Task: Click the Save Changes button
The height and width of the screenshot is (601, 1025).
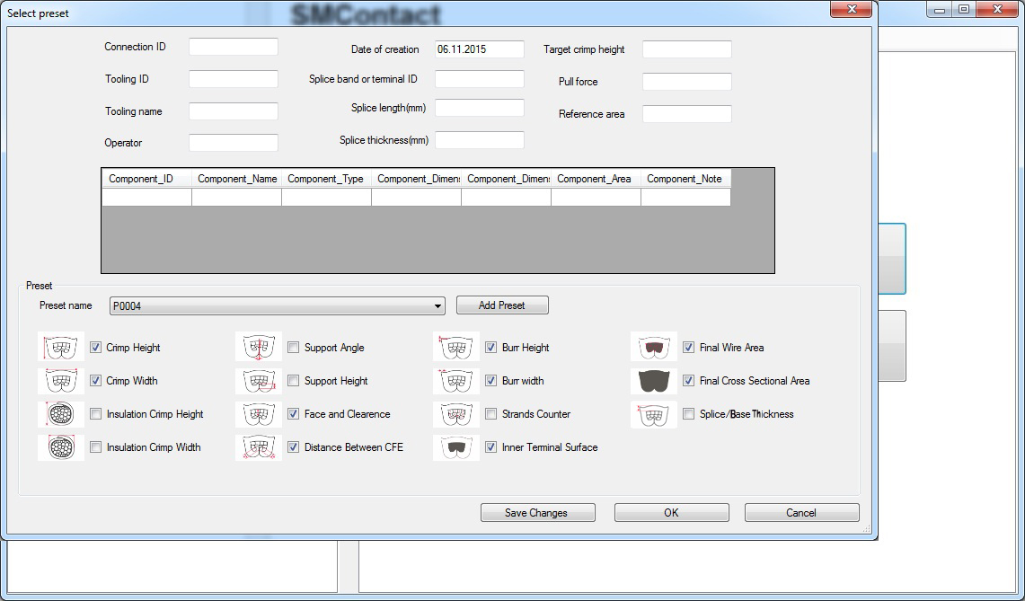Action: tap(537, 513)
